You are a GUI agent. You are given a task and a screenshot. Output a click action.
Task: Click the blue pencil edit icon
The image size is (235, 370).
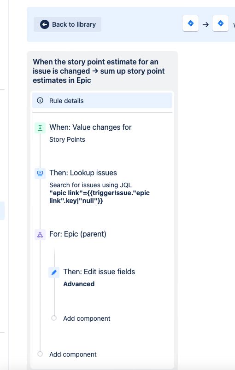coord(54,272)
